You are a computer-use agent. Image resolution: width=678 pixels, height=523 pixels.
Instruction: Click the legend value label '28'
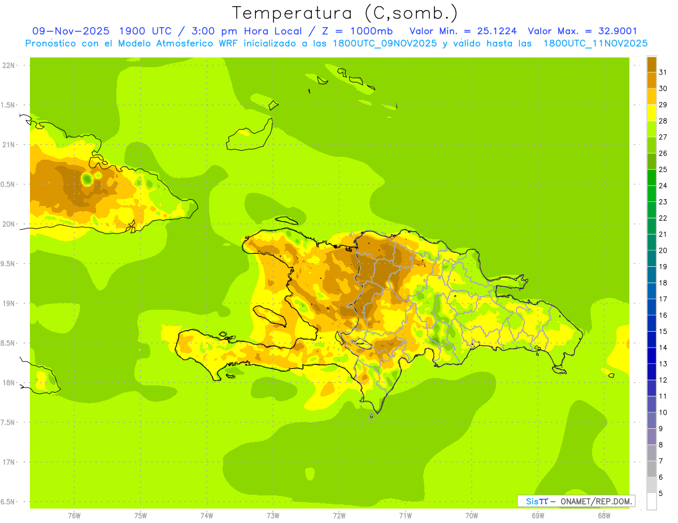[663, 121]
